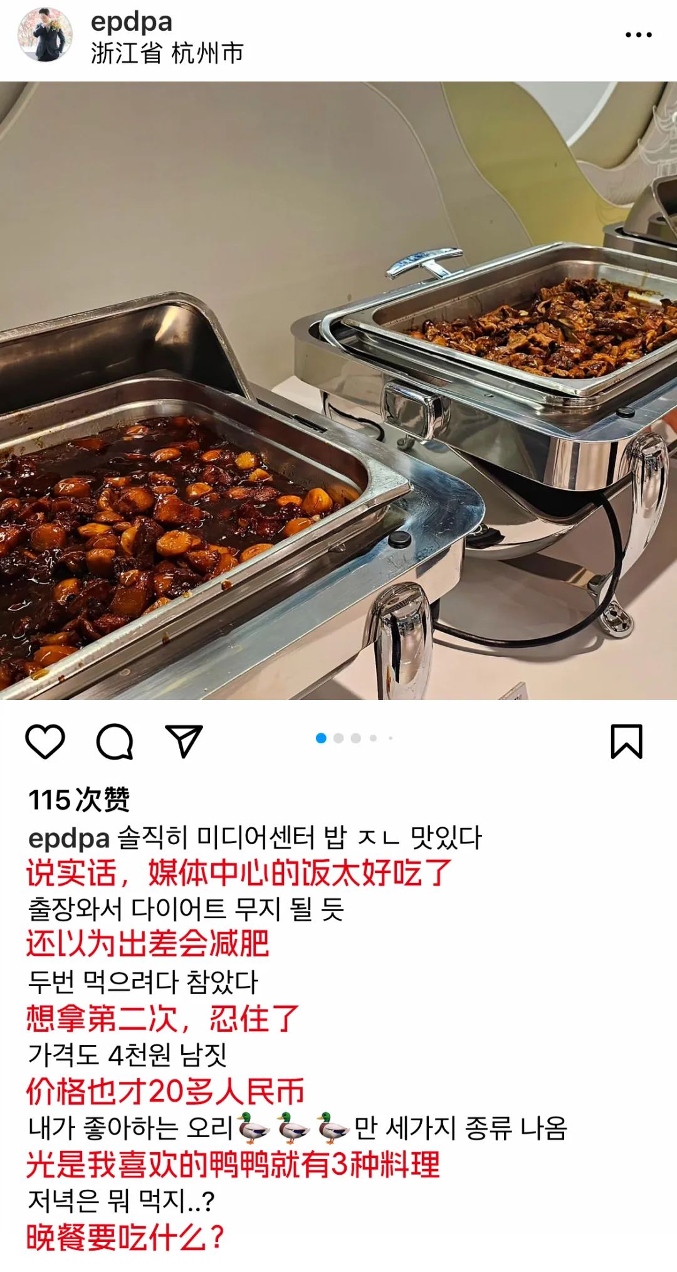The image size is (677, 1272).
Task: Open comments via speech bubble icon
Action: (115, 741)
